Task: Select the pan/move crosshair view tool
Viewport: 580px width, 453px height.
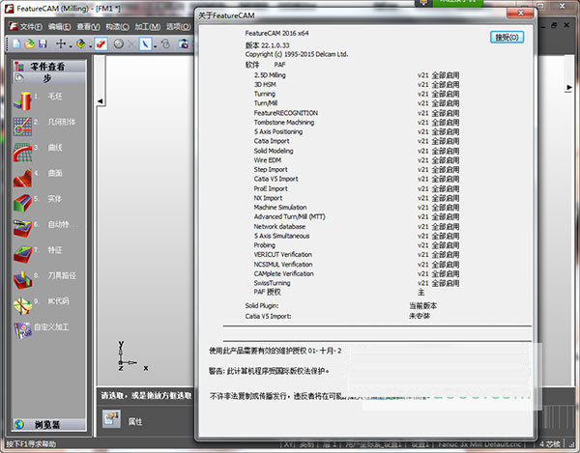Action: [x=61, y=44]
